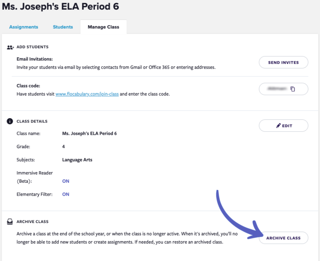The width and height of the screenshot is (320, 261).
Task: Click the Class Details info icon
Action: (x=10, y=121)
